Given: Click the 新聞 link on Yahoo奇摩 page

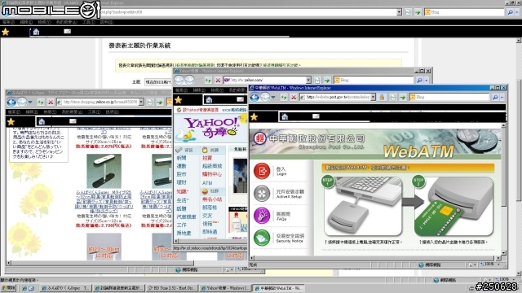Looking at the screenshot, I should click(181, 158).
